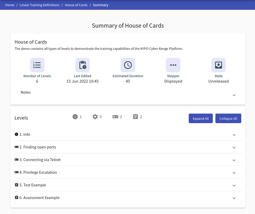This screenshot has height=214, width=255.
Task: Click the Estimated Duration label
Action: (128, 76)
